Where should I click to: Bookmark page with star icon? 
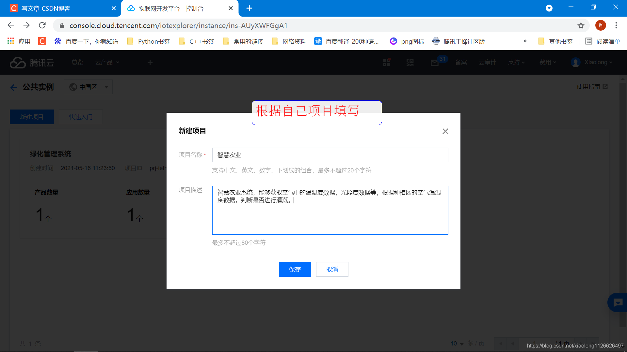[x=581, y=25]
